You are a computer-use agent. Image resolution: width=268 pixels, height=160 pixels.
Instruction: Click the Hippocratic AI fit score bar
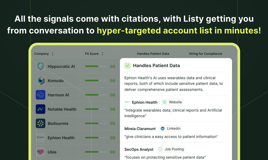click(96, 66)
